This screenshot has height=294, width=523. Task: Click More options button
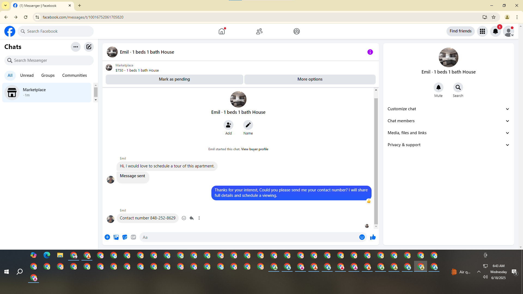[x=310, y=79]
